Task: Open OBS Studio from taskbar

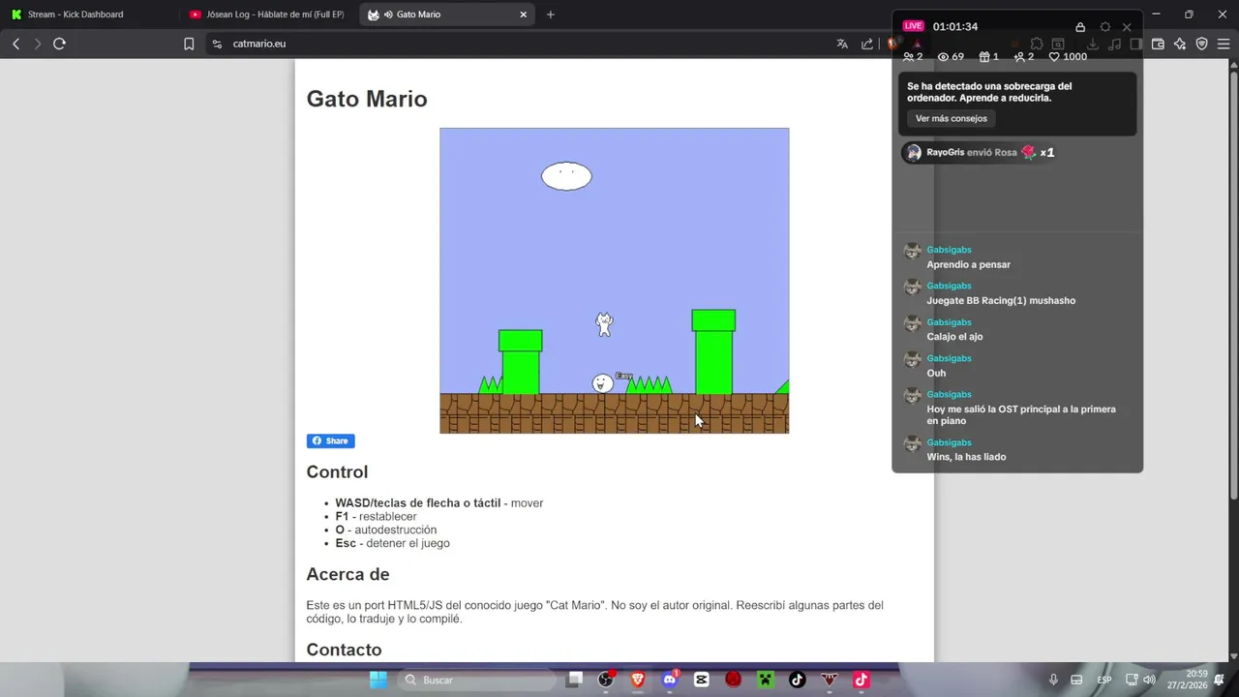Action: (606, 680)
